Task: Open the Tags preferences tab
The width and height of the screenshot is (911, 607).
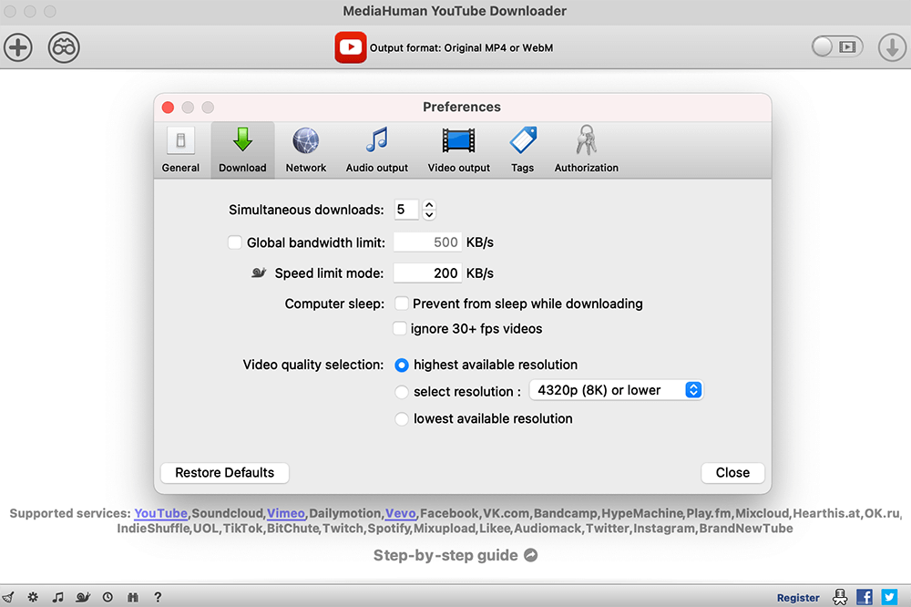Action: point(522,150)
